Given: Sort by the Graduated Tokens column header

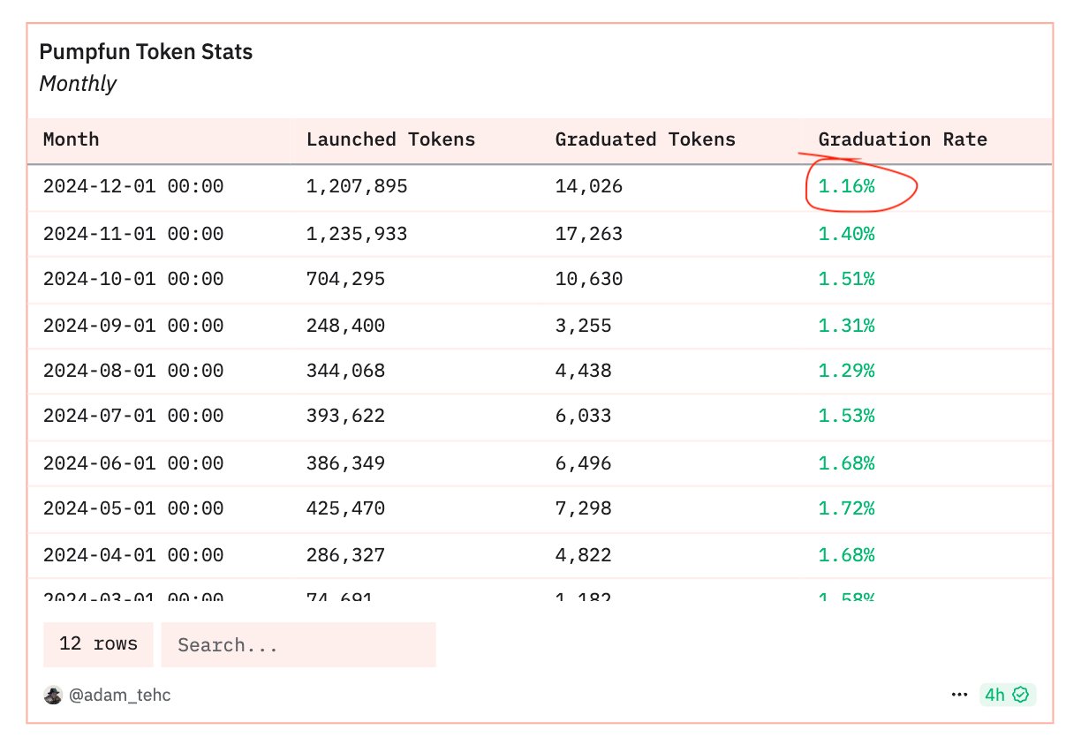Looking at the screenshot, I should pyautogui.click(x=646, y=139).
